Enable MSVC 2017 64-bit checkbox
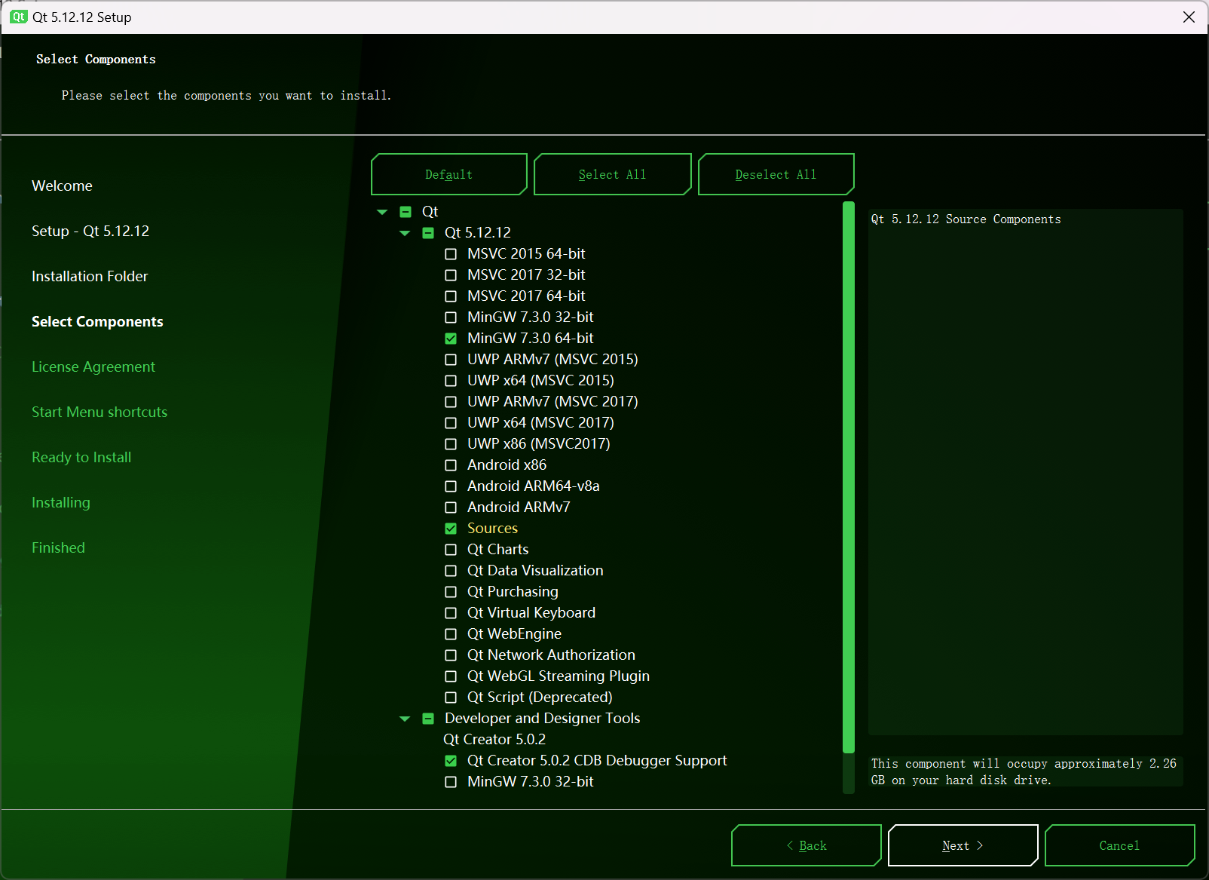The image size is (1209, 880). [x=451, y=296]
